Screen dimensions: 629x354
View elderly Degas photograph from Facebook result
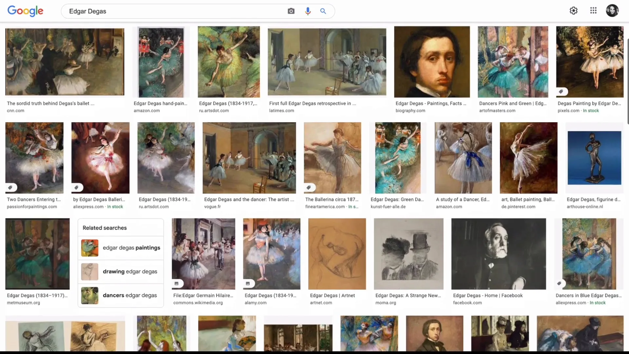[x=499, y=254]
